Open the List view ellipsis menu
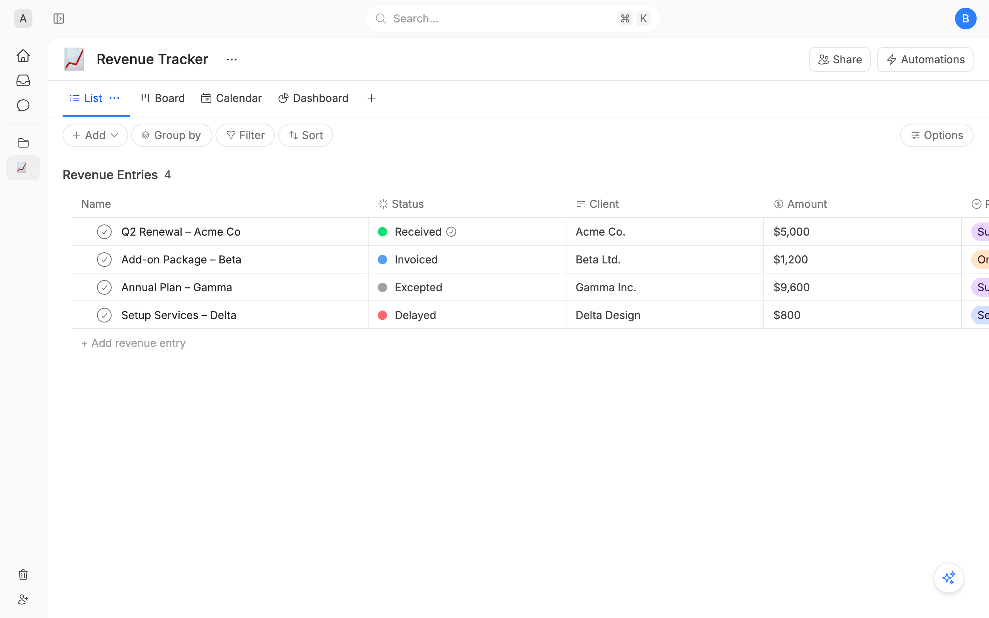 114,98
